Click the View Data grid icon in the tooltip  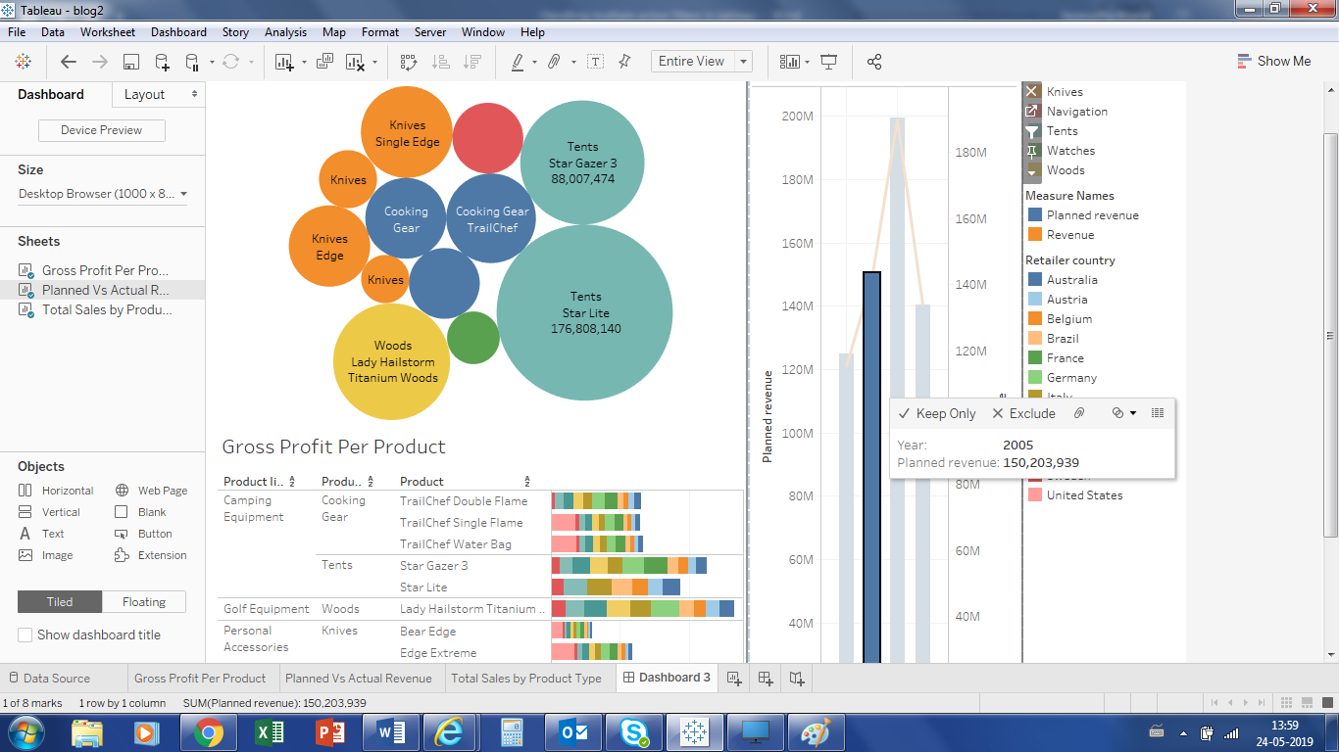(x=1157, y=412)
